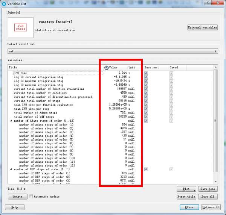This screenshot has height=215, width=226.
Task: Collapse number of Adams steps of order group
Action: [x=11, y=121]
